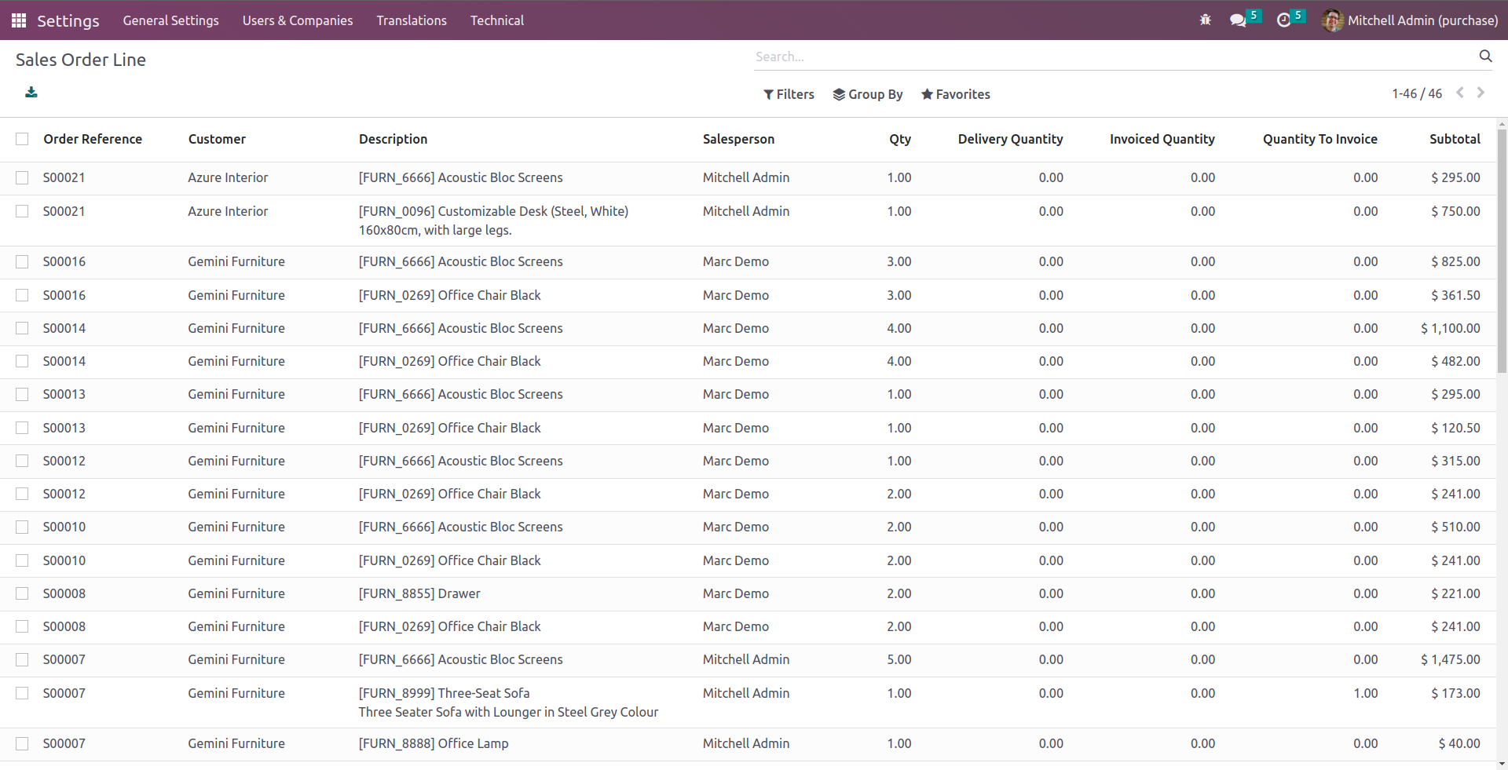Go to next page arrow

click(x=1481, y=93)
